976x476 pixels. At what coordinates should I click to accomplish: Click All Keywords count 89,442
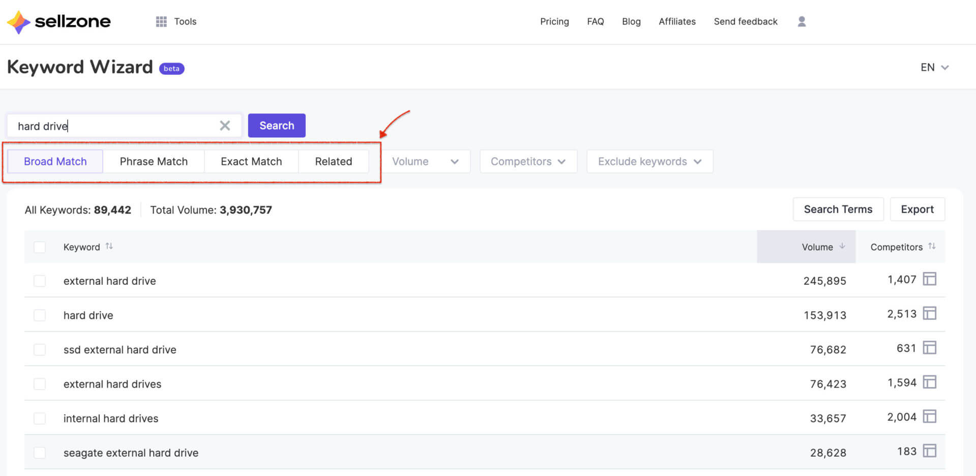coord(112,210)
